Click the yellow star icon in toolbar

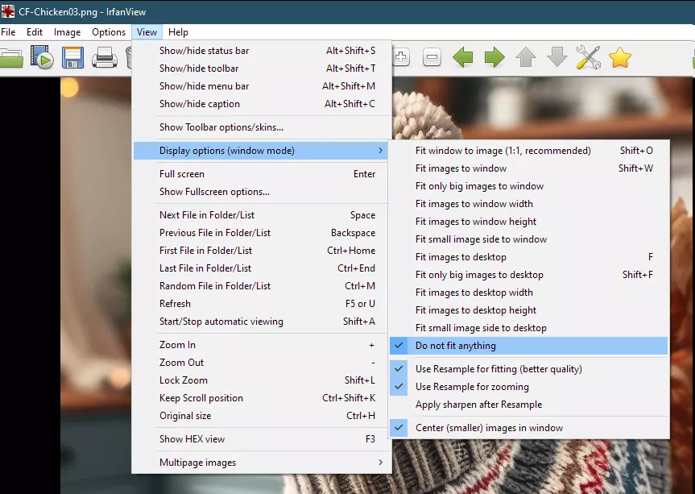click(619, 57)
